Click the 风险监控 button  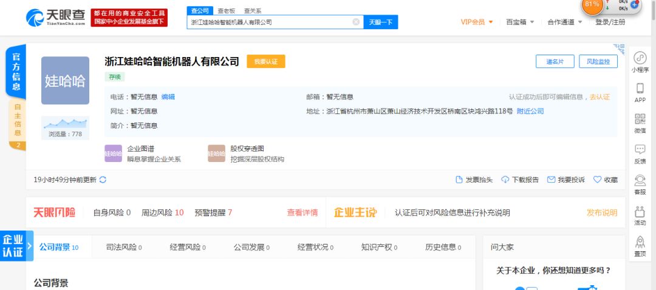pyautogui.click(x=598, y=61)
